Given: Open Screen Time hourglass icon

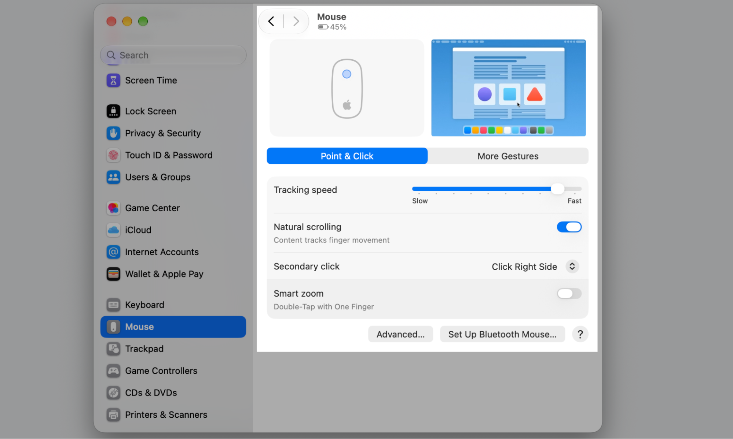Looking at the screenshot, I should pos(113,80).
